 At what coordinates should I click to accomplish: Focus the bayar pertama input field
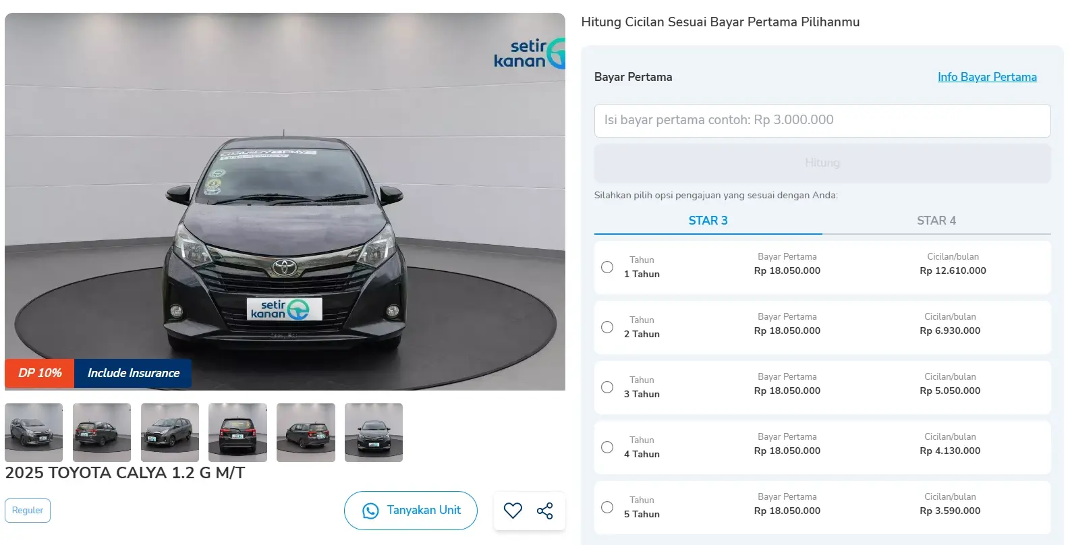[x=822, y=121]
